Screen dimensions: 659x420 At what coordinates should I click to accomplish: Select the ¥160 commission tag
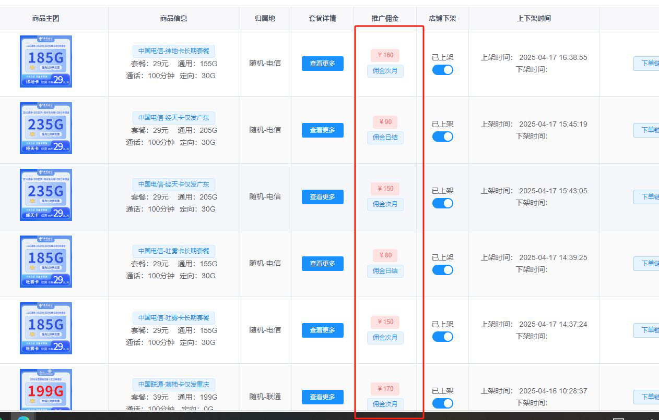click(x=385, y=55)
